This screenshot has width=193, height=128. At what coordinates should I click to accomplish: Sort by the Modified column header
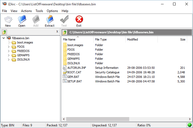coord(141,39)
